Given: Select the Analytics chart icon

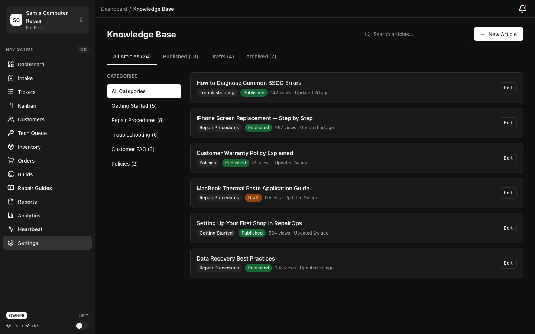Looking at the screenshot, I should pyautogui.click(x=11, y=215).
